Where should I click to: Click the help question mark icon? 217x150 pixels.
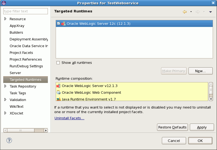(x=9, y=140)
